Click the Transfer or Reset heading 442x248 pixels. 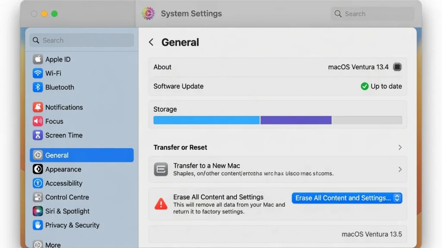point(180,147)
